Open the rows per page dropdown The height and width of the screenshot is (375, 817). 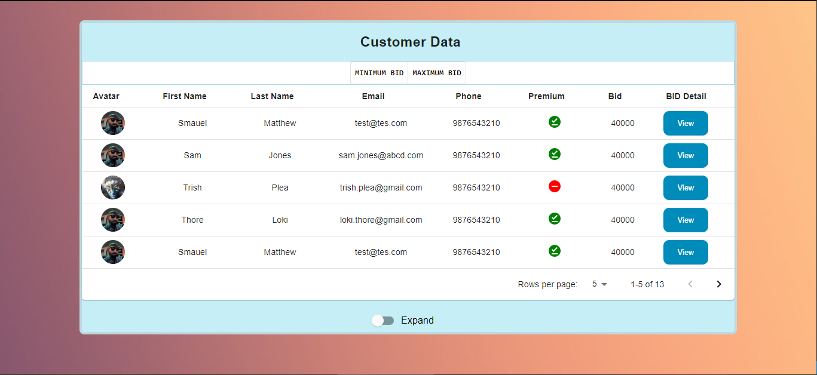click(x=598, y=284)
